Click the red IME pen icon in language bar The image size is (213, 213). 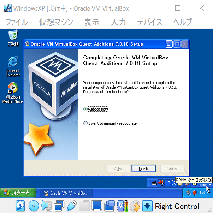click(161, 183)
